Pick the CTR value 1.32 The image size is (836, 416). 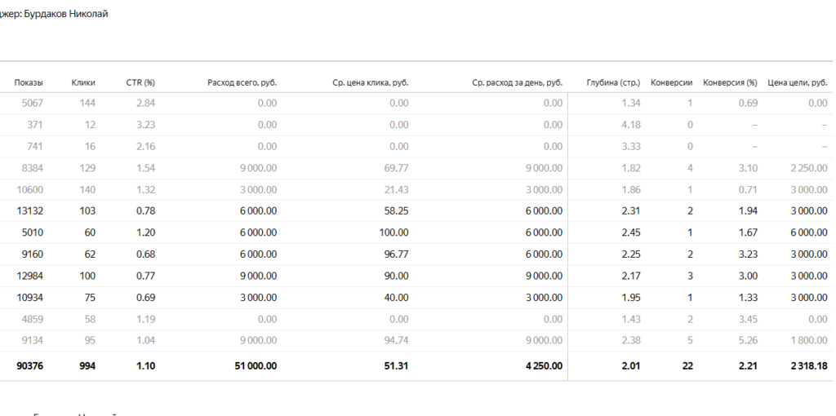tap(146, 189)
